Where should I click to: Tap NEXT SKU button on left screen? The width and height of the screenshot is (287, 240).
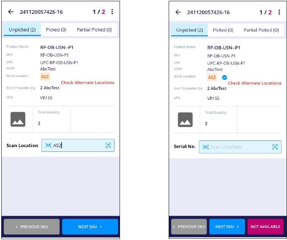(90, 227)
